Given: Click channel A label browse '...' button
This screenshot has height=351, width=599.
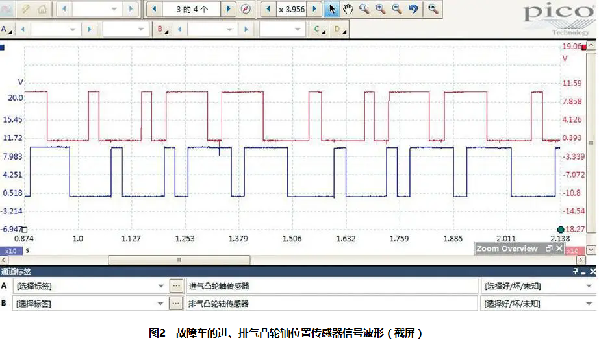Looking at the screenshot, I should pyautogui.click(x=176, y=285).
